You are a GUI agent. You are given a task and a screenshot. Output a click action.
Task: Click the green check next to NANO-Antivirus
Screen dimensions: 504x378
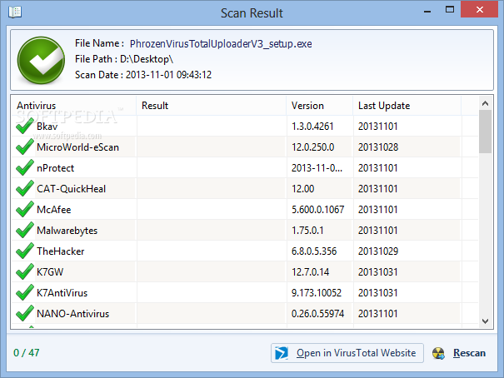click(25, 313)
